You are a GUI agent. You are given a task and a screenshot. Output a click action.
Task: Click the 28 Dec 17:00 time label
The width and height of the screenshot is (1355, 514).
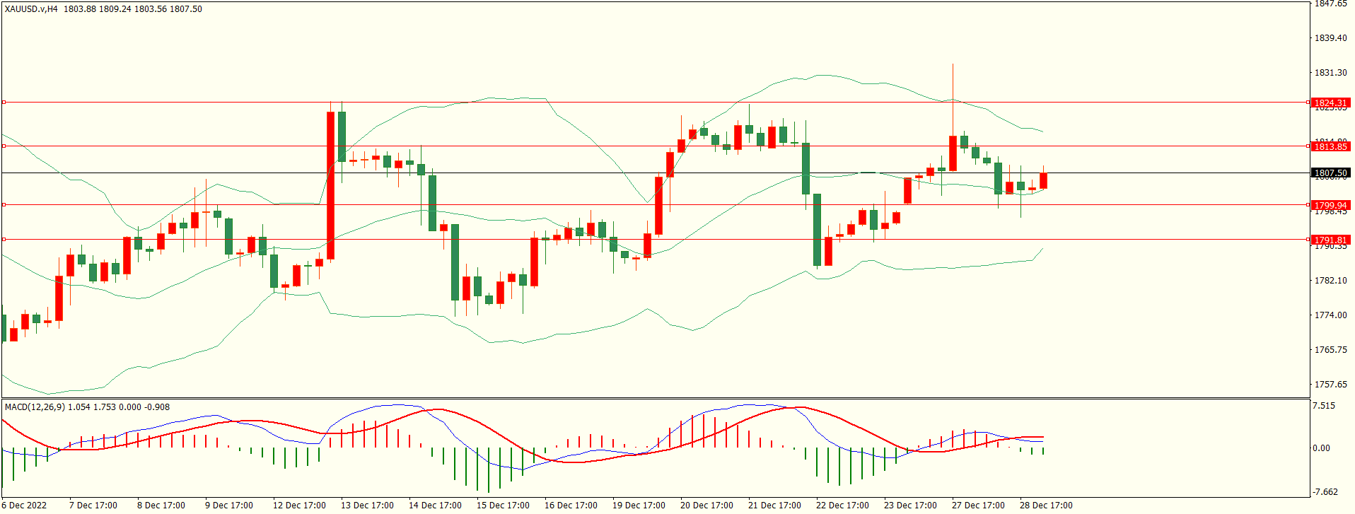pos(1045,505)
